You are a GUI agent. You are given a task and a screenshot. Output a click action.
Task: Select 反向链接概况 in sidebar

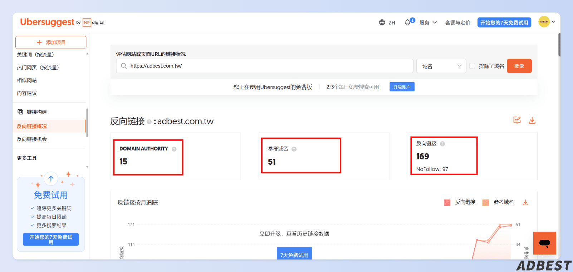[x=49, y=126]
